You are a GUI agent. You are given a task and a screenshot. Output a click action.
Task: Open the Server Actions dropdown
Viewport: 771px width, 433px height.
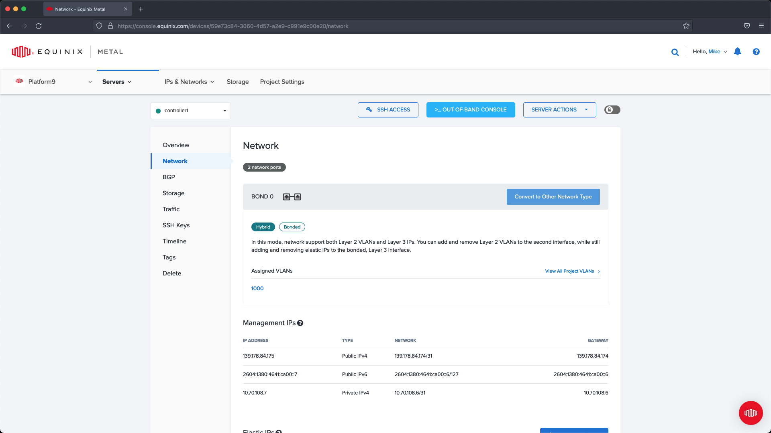[x=559, y=110]
